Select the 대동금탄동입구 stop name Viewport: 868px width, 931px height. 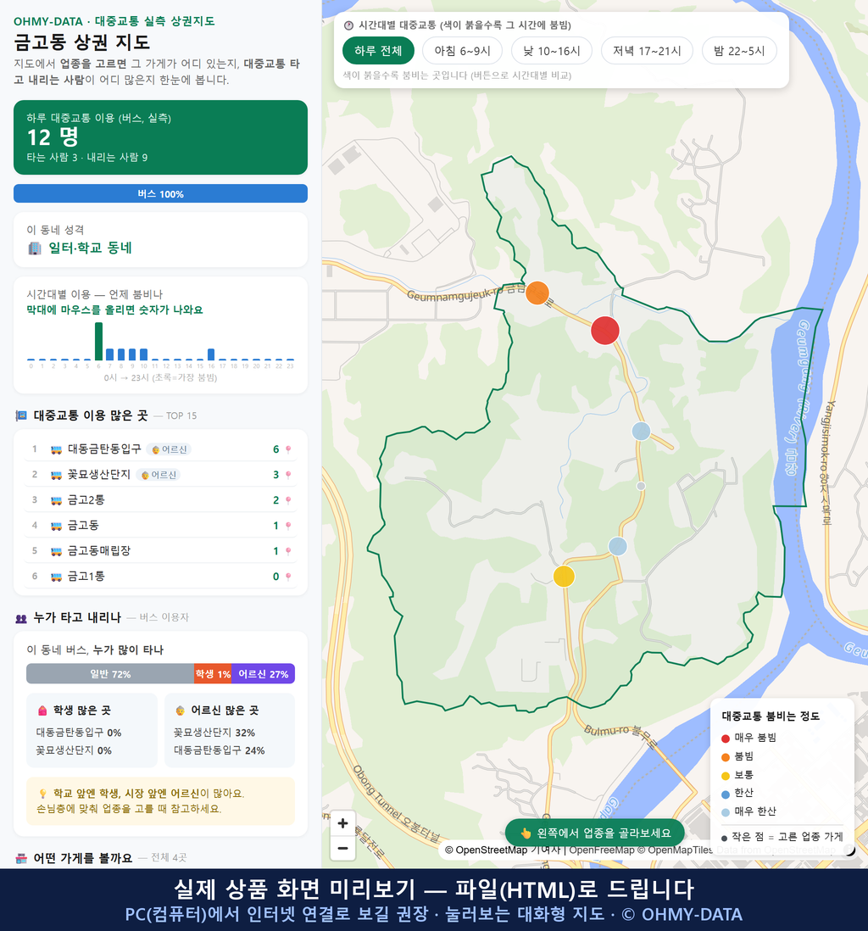point(104,449)
